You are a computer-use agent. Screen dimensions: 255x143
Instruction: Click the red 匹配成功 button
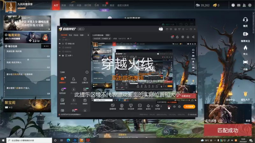click(228, 130)
